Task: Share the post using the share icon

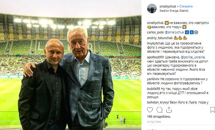Action: [x=169, y=110]
